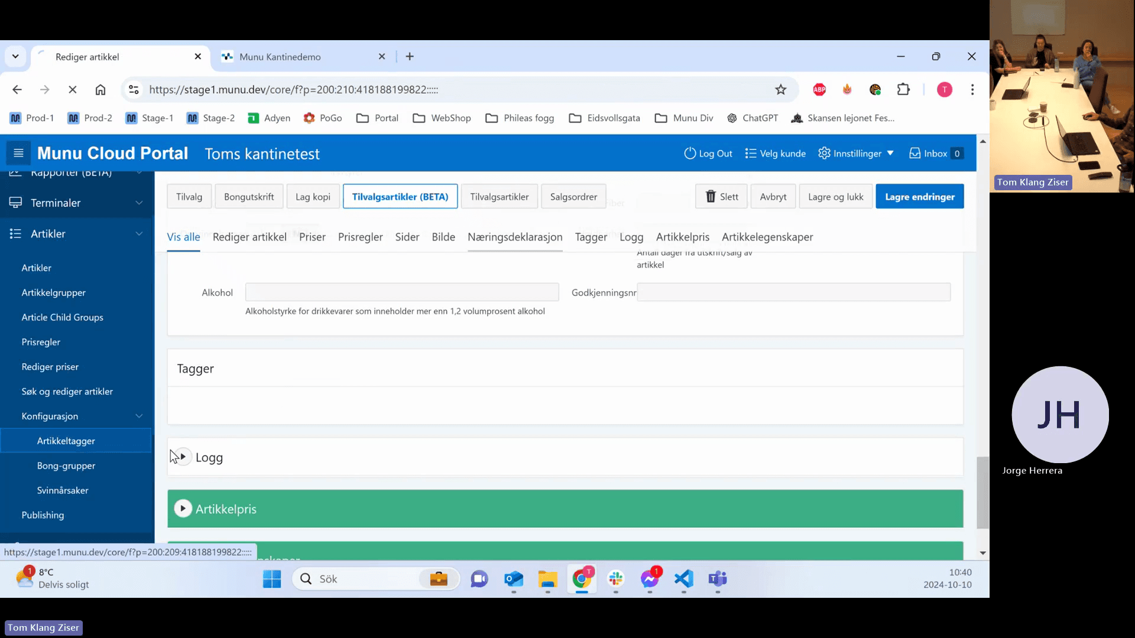
Task: Open the Extensions puzzle icon
Action: click(x=903, y=90)
